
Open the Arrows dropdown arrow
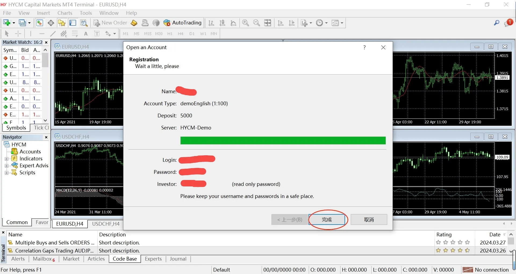click(114, 34)
